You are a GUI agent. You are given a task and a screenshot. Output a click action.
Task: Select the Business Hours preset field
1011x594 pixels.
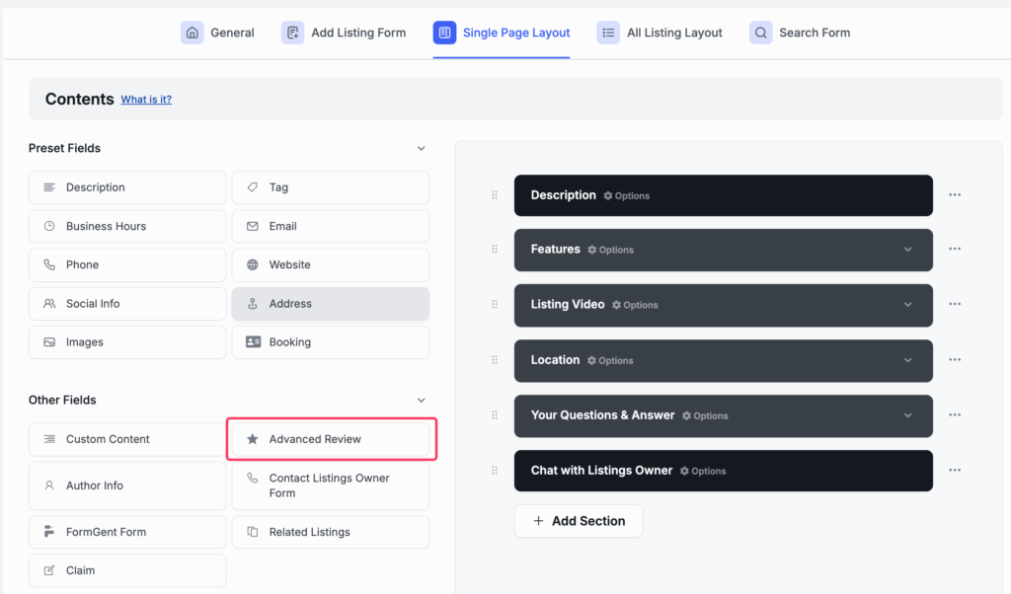(x=127, y=226)
